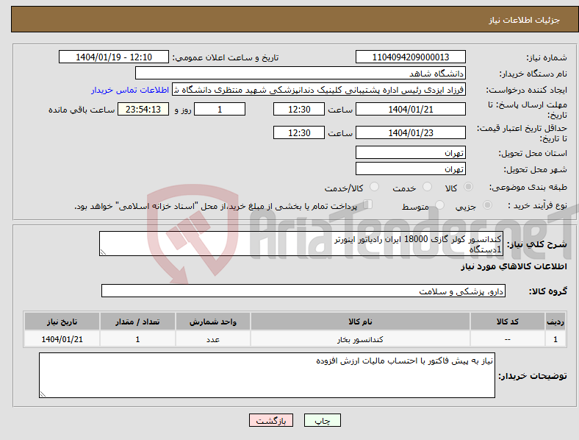Click the تعداد / مقدار column header
This screenshot has height=440, width=579.
137,322
